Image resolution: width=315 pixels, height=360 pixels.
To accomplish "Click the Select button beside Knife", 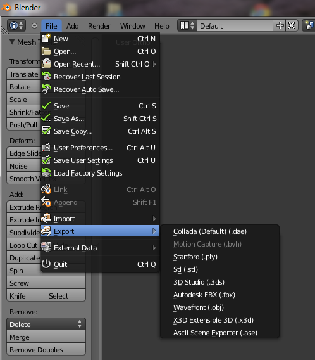I will point(66,296).
